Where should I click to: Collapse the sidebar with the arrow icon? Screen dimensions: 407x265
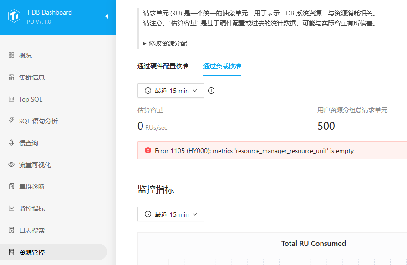click(107, 17)
